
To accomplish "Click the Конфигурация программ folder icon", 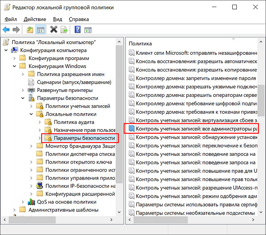I will pos(23,58).
